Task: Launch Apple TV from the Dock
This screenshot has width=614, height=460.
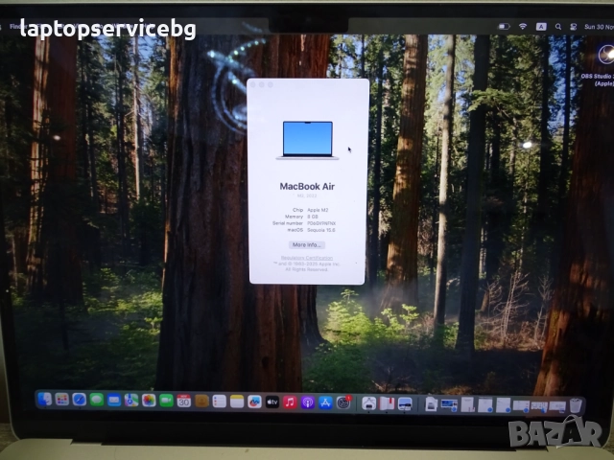Action: click(272, 402)
